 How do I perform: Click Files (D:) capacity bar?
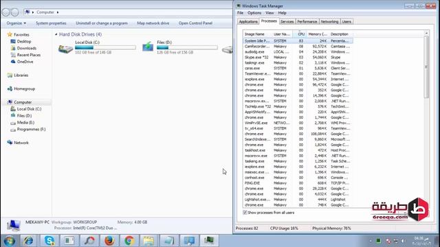187,47
